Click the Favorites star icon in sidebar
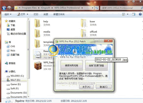Screen dimensions: 143x103 point(6,21)
